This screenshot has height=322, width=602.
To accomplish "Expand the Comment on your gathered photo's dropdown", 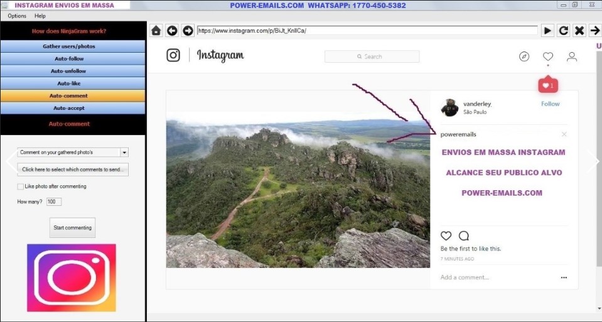I will click(124, 153).
